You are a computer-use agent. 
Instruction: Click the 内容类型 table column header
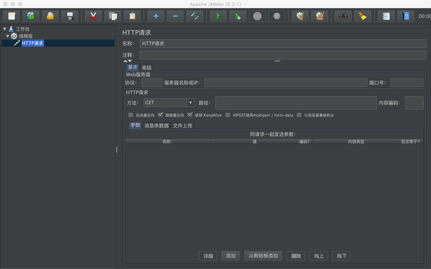356,142
